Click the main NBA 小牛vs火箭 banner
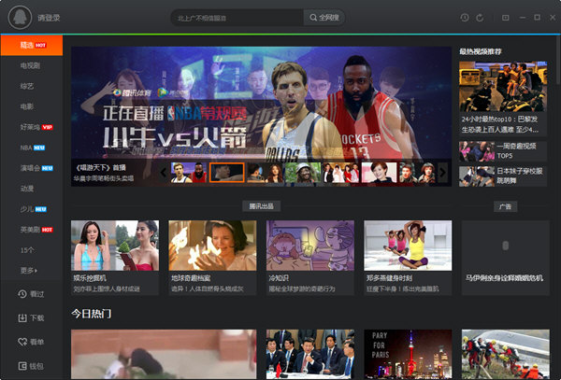The height and width of the screenshot is (380, 561). coord(261,103)
